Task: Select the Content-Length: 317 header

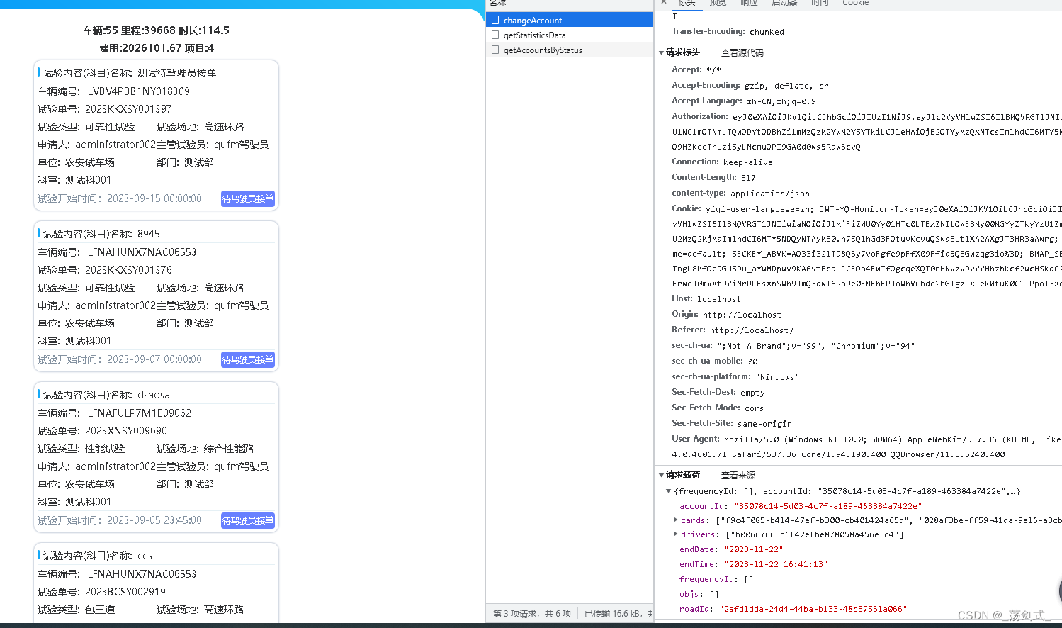Action: point(713,177)
